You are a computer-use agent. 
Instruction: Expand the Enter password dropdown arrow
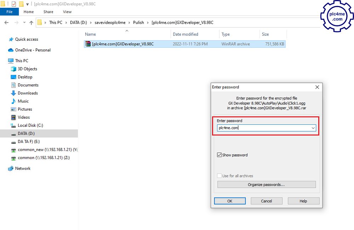tap(313, 128)
